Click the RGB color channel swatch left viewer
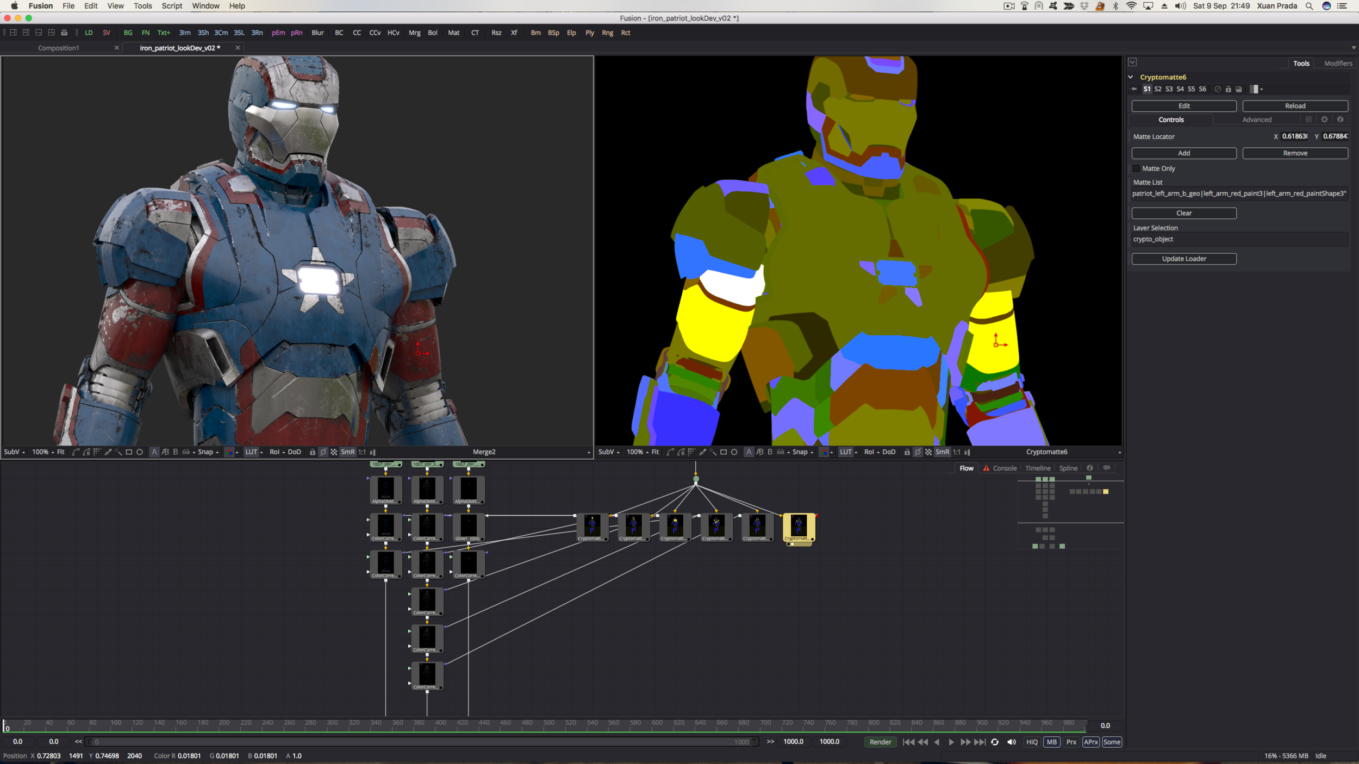Screen dimensions: 1359x764 pyautogui.click(x=229, y=452)
